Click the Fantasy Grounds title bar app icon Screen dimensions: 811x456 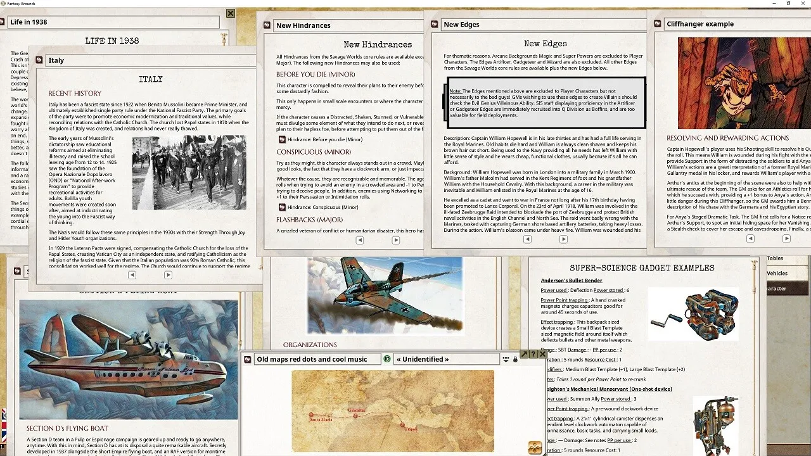[x=3, y=3]
